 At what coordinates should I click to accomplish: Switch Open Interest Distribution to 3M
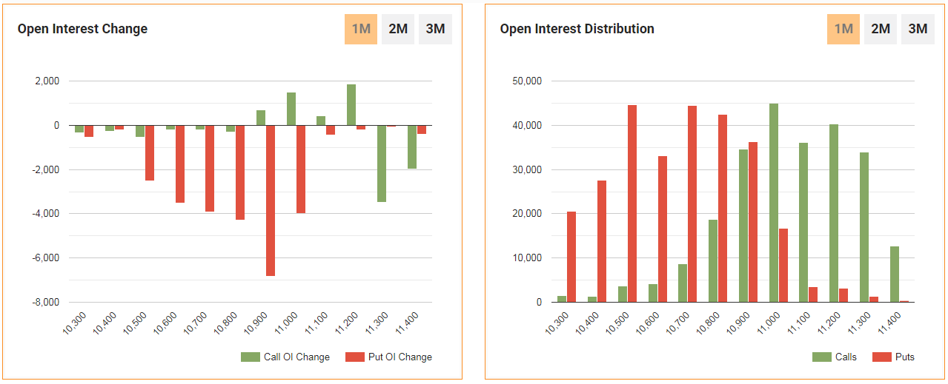(x=918, y=30)
